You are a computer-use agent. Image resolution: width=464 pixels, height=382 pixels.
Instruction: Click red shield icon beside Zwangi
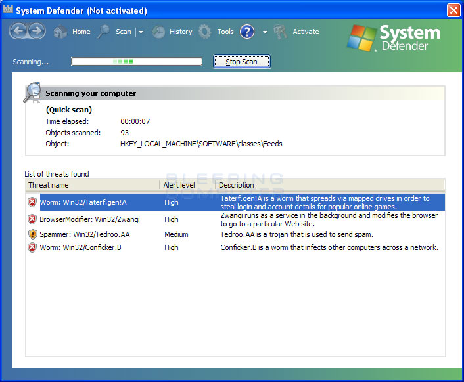coord(32,219)
